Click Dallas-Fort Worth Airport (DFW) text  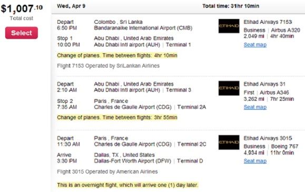pyautogui.click(x=132, y=161)
